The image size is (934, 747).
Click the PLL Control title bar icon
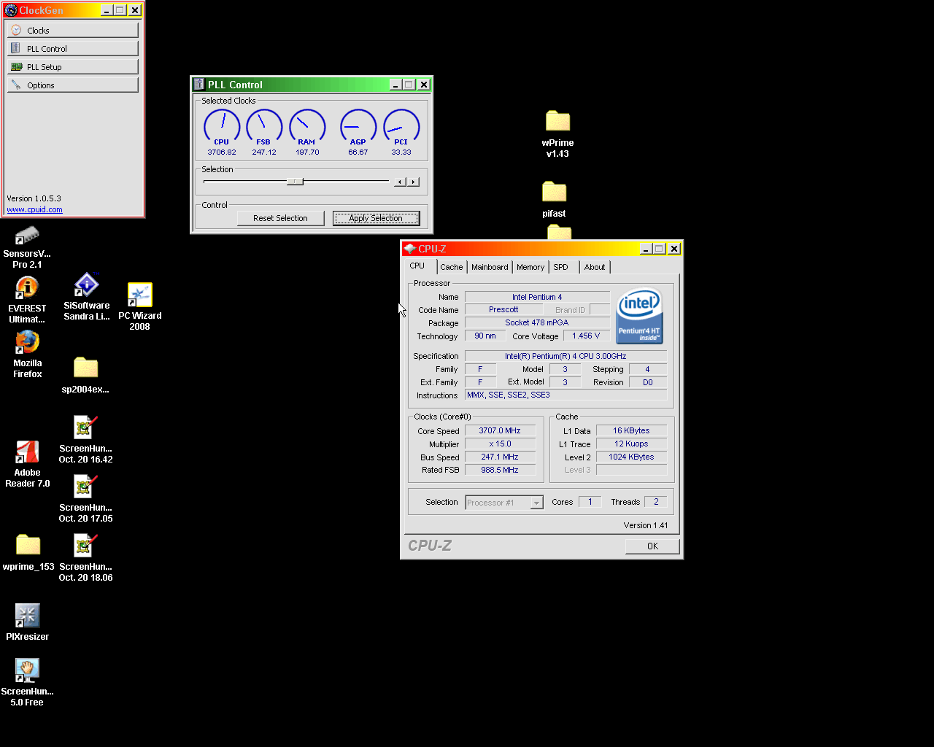(199, 85)
